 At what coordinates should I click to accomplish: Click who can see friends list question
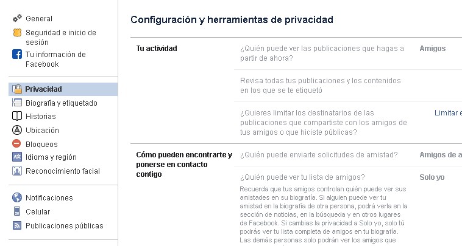click(x=302, y=177)
